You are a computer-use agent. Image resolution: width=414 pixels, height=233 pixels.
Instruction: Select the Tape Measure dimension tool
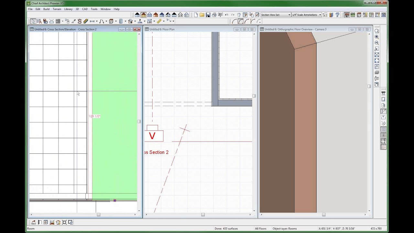[x=159, y=21]
